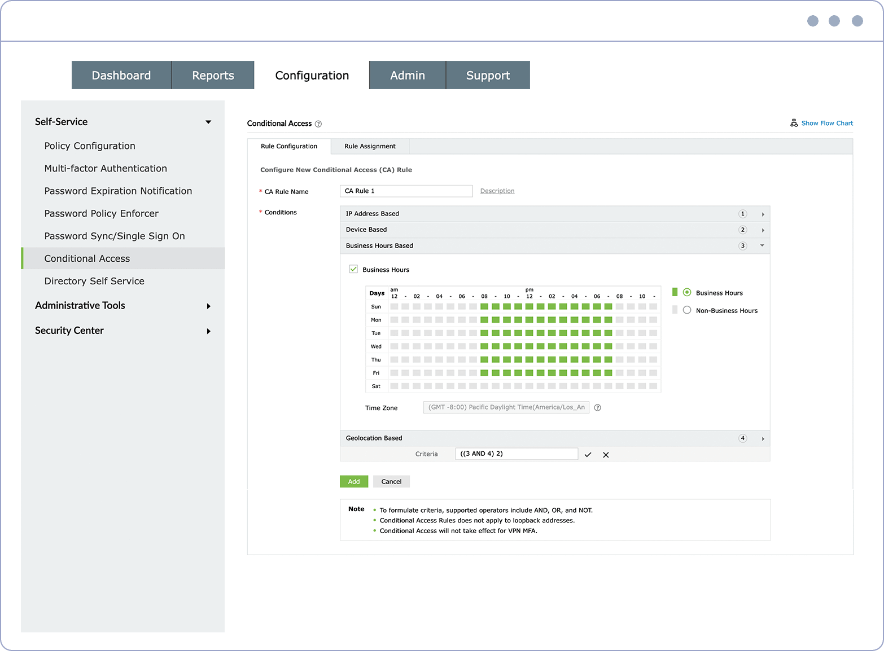Click the number 1 badge on IP Address Based

point(743,214)
